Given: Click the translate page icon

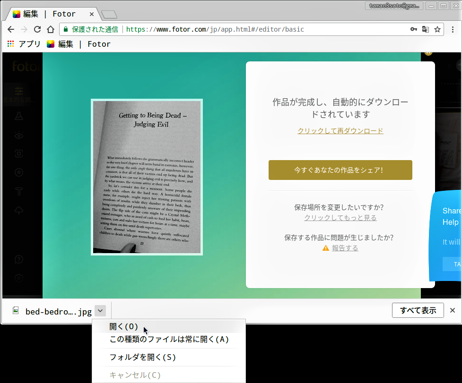Looking at the screenshot, I should pos(426,29).
